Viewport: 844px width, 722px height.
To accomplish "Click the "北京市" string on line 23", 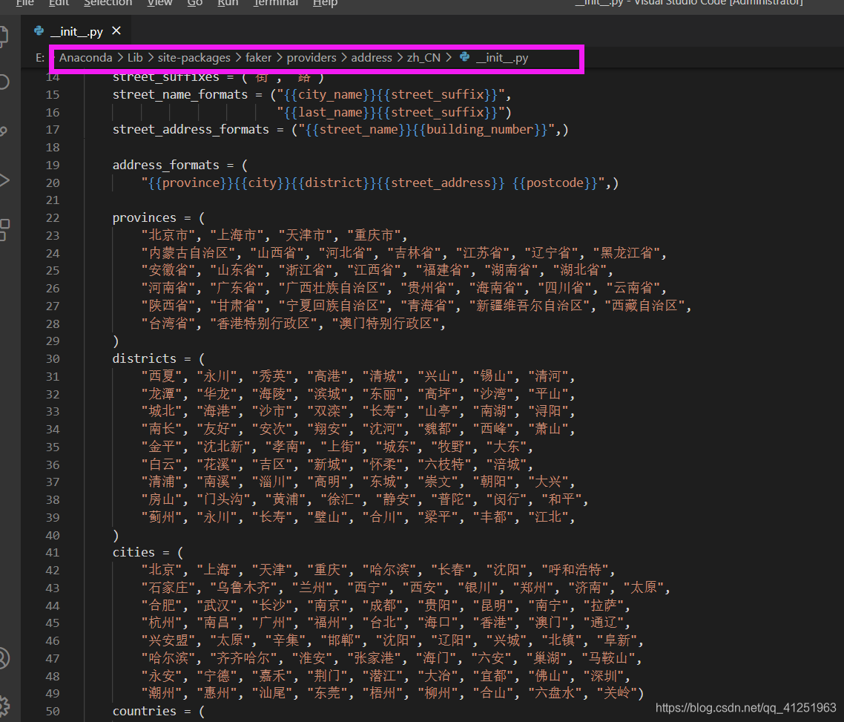I will coord(168,235).
